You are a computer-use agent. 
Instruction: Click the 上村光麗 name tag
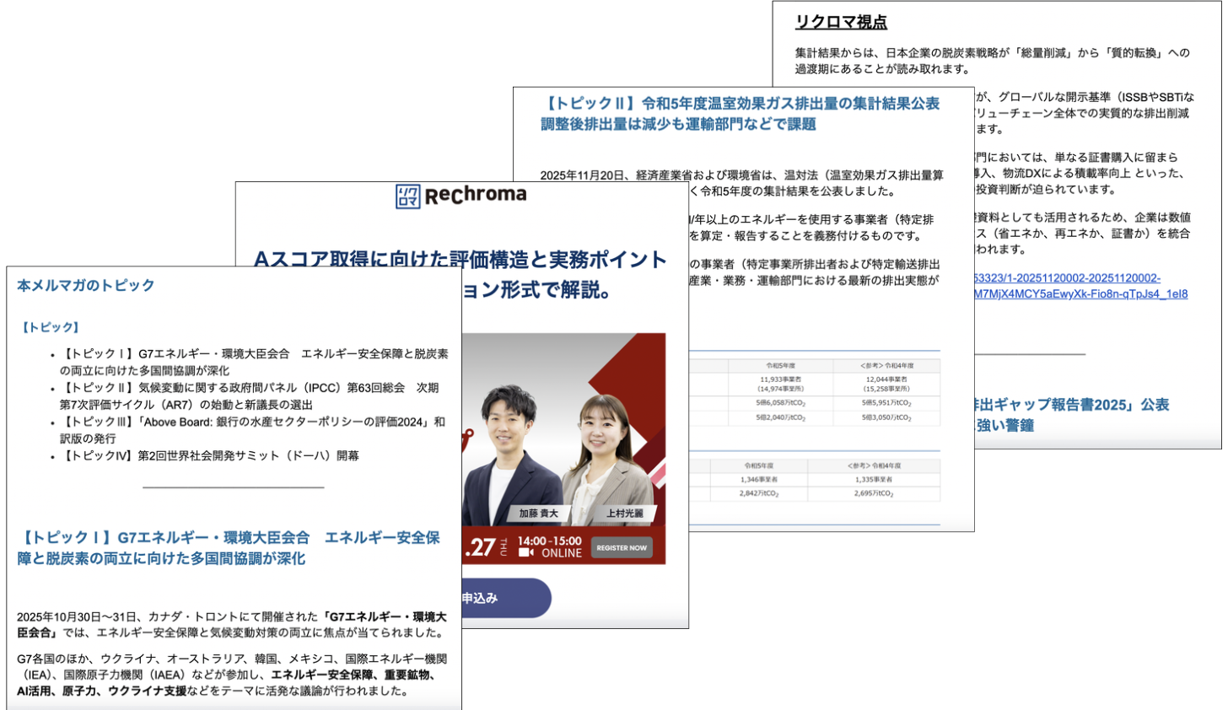(x=624, y=513)
